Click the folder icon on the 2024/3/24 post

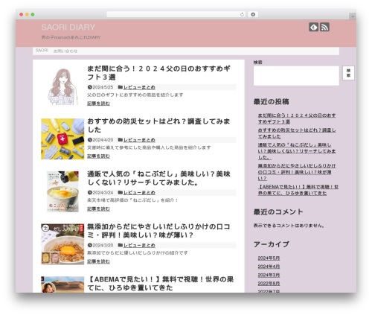pos(121,192)
